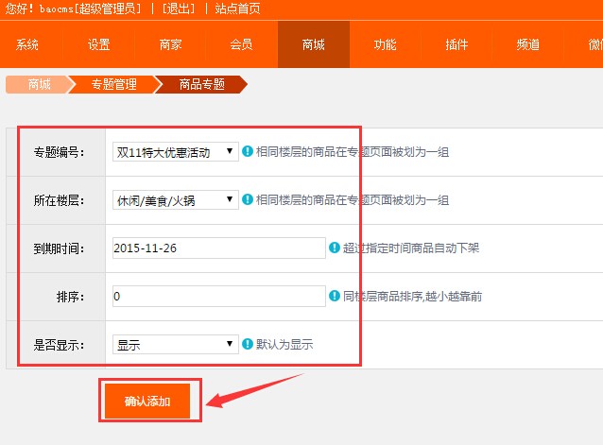The width and height of the screenshot is (603, 445).
Task: Open the 会员 menu
Action: tap(242, 44)
